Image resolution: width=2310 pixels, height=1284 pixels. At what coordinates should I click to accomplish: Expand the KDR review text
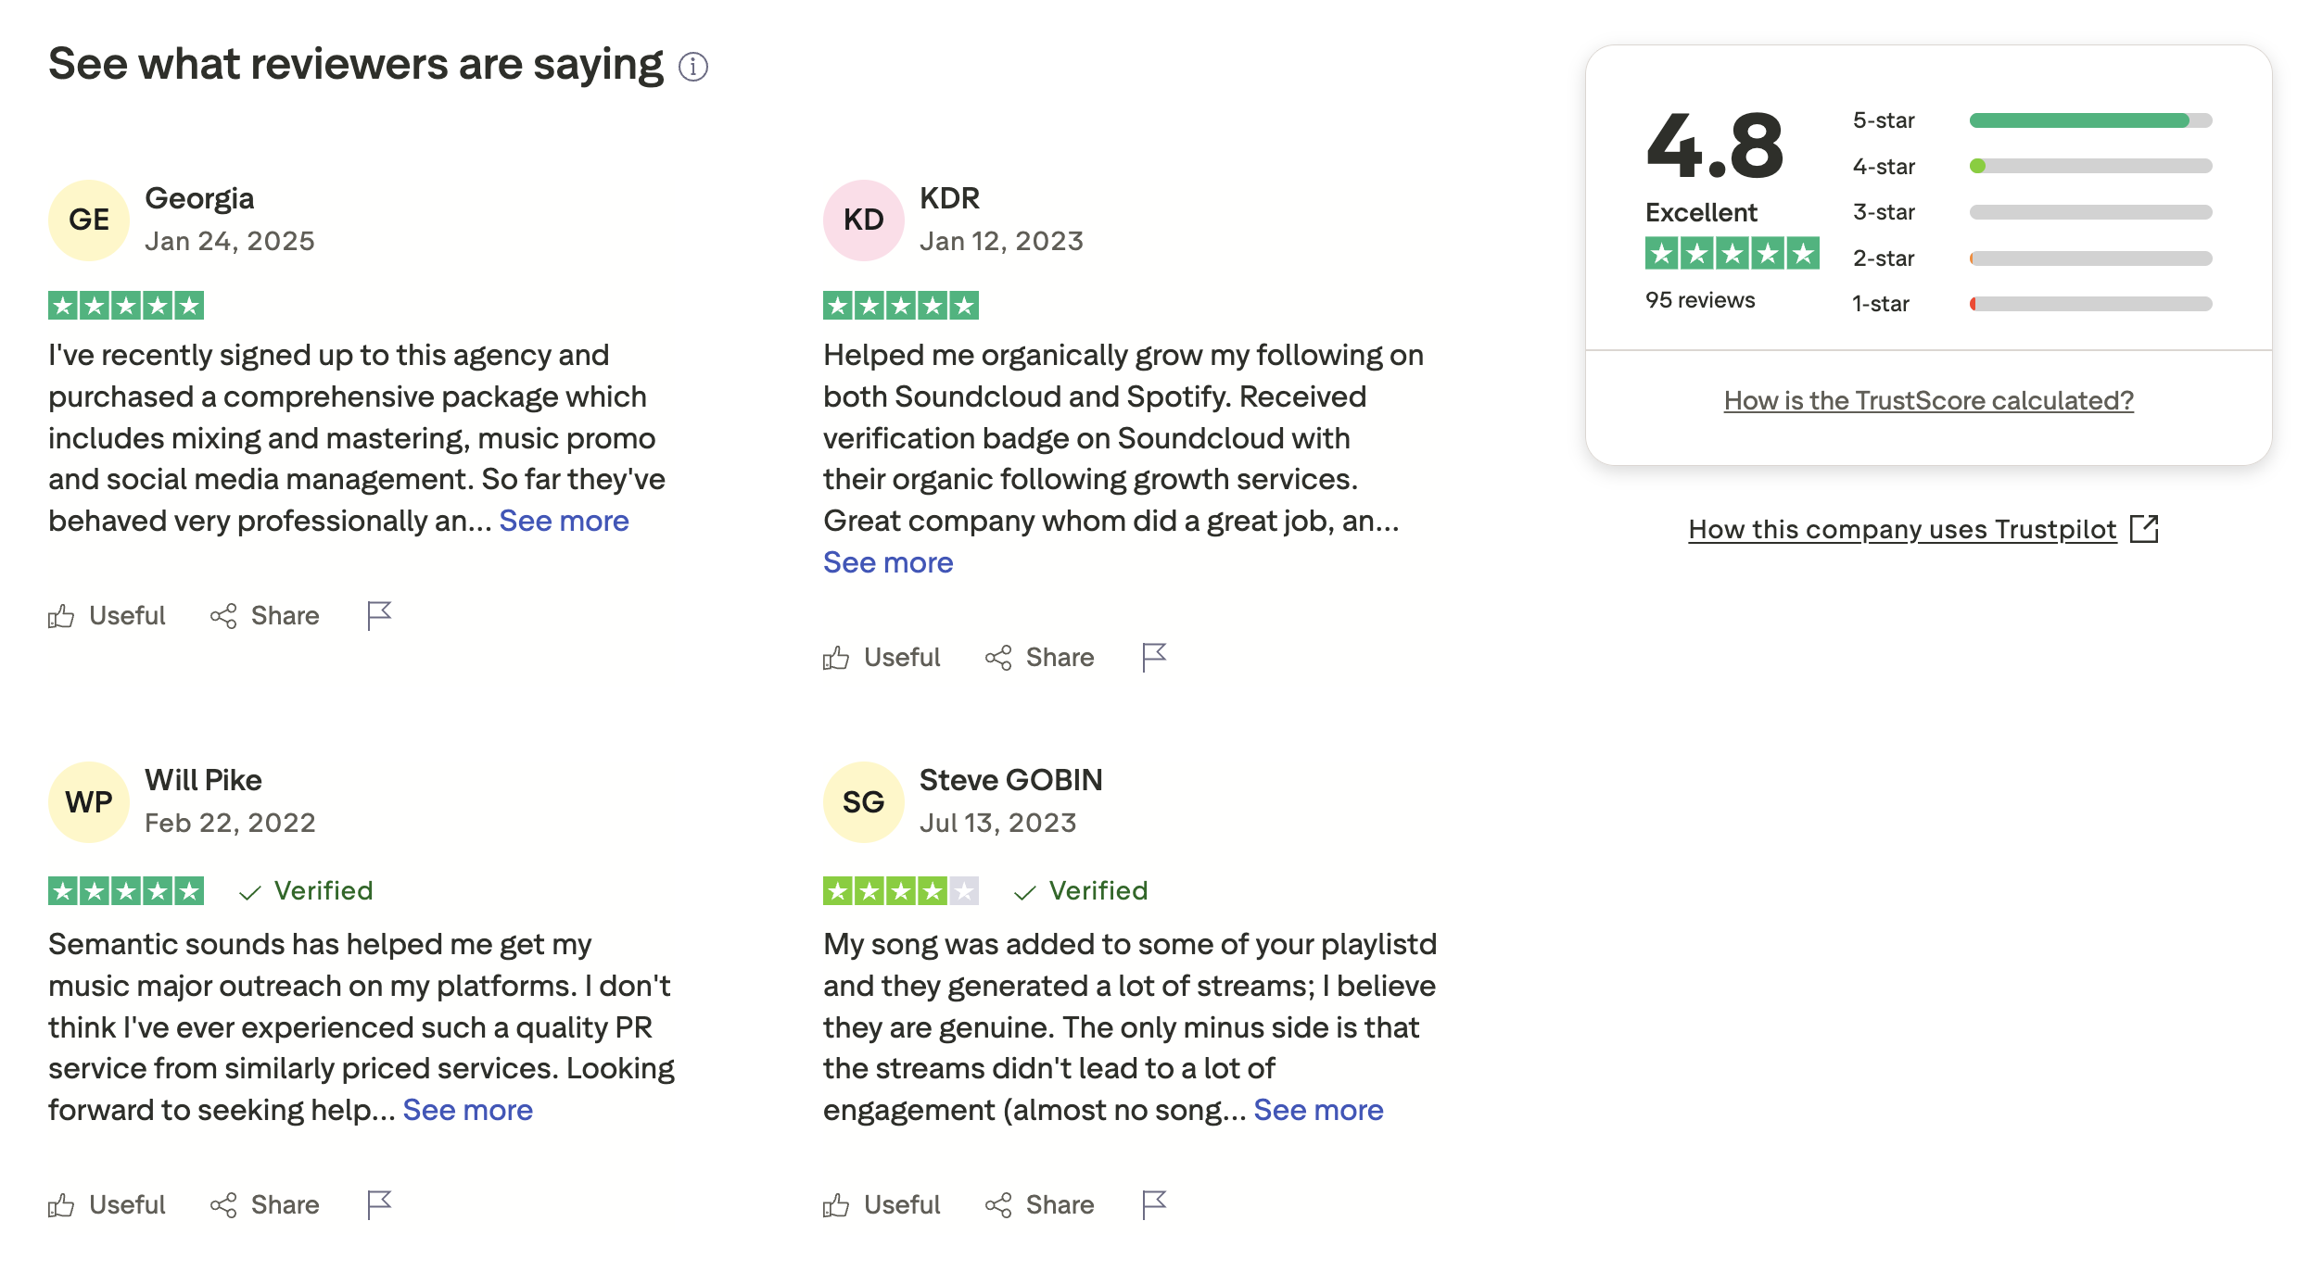(x=888, y=562)
